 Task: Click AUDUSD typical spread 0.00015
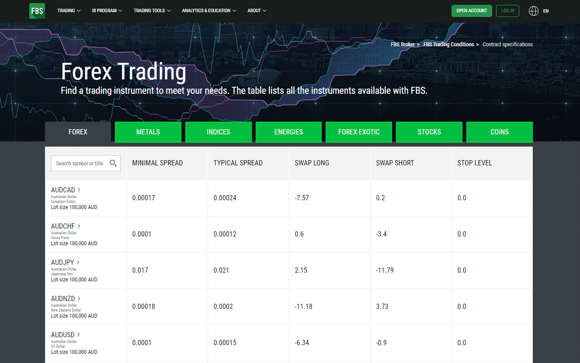pyautogui.click(x=225, y=343)
